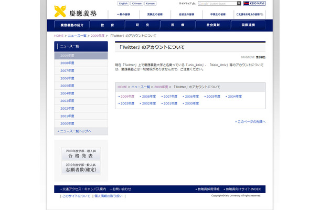The width and height of the screenshot is (320, 210).
Task: Open the KEIO NAVI banner
Action: coord(254,3)
